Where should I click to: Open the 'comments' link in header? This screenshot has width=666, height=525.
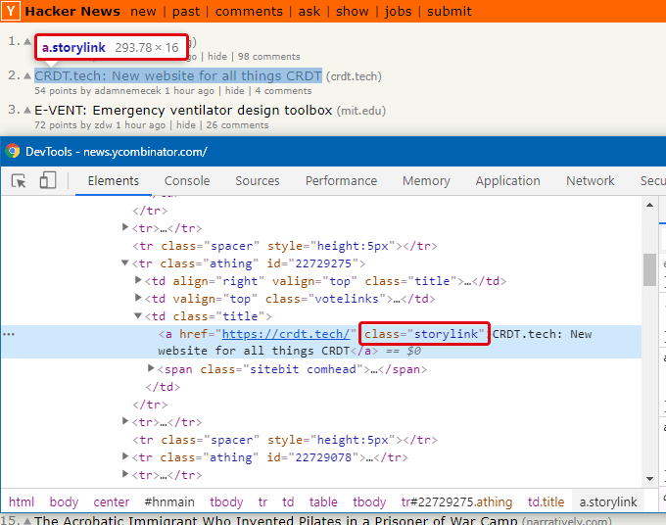pyautogui.click(x=249, y=12)
